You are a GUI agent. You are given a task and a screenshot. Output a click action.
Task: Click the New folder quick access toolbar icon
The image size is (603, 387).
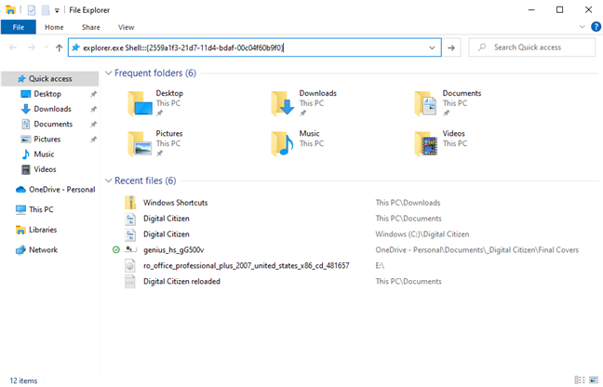click(46, 10)
